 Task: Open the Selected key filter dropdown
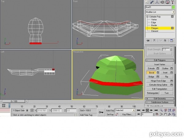[x=133, y=110]
